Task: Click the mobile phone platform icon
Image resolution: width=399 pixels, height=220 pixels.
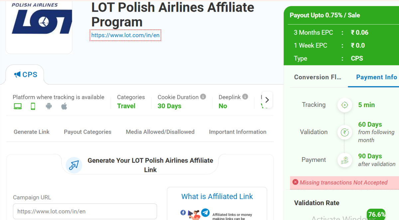Action: (x=33, y=107)
